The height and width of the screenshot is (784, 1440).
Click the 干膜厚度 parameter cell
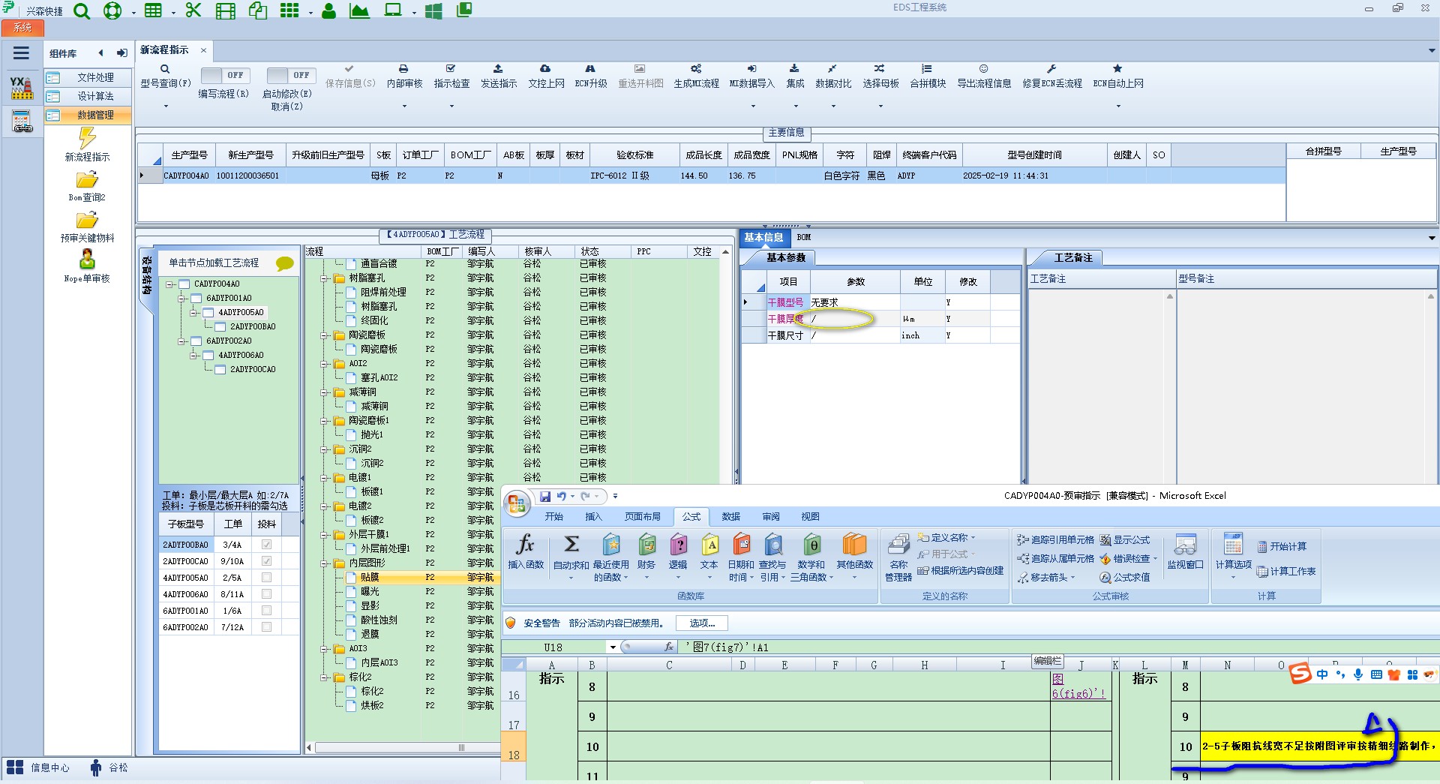pos(855,319)
